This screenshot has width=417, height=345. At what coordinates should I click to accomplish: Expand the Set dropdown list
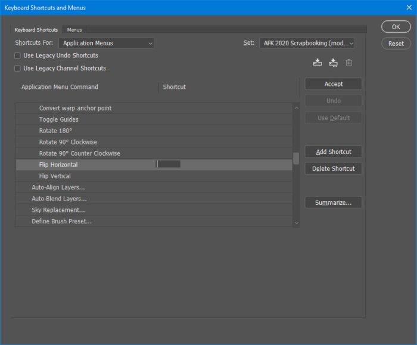tap(307, 43)
